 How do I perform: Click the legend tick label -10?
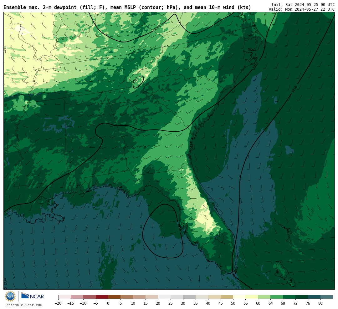click(x=83, y=303)
